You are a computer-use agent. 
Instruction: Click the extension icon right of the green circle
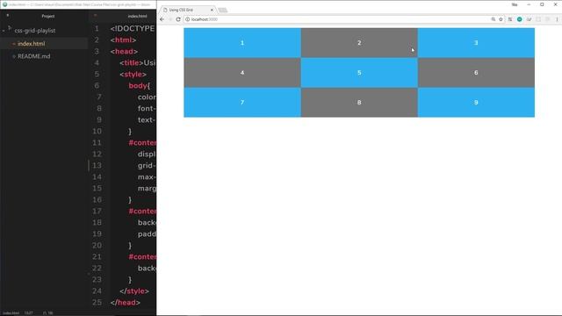pyautogui.click(x=529, y=19)
